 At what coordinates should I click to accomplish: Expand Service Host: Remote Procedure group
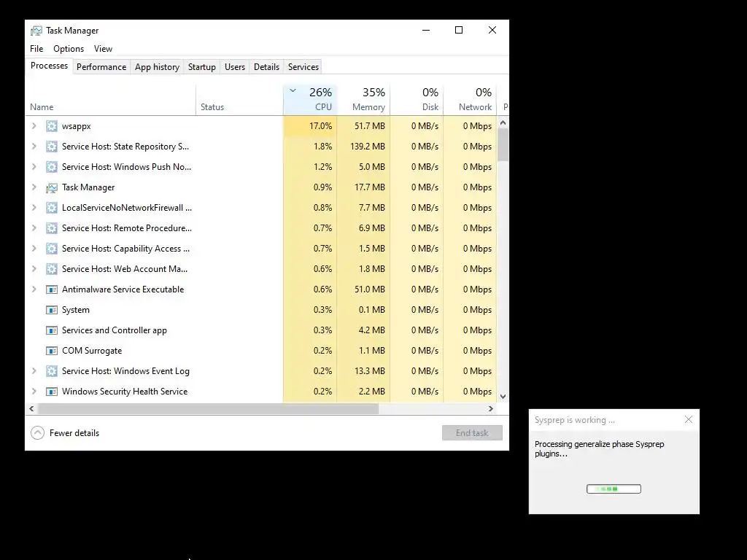(34, 228)
